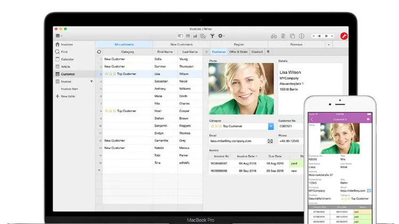The width and height of the screenshot is (399, 224).
Task: Click Lisa Wilson's customer photo
Action: 241,88
